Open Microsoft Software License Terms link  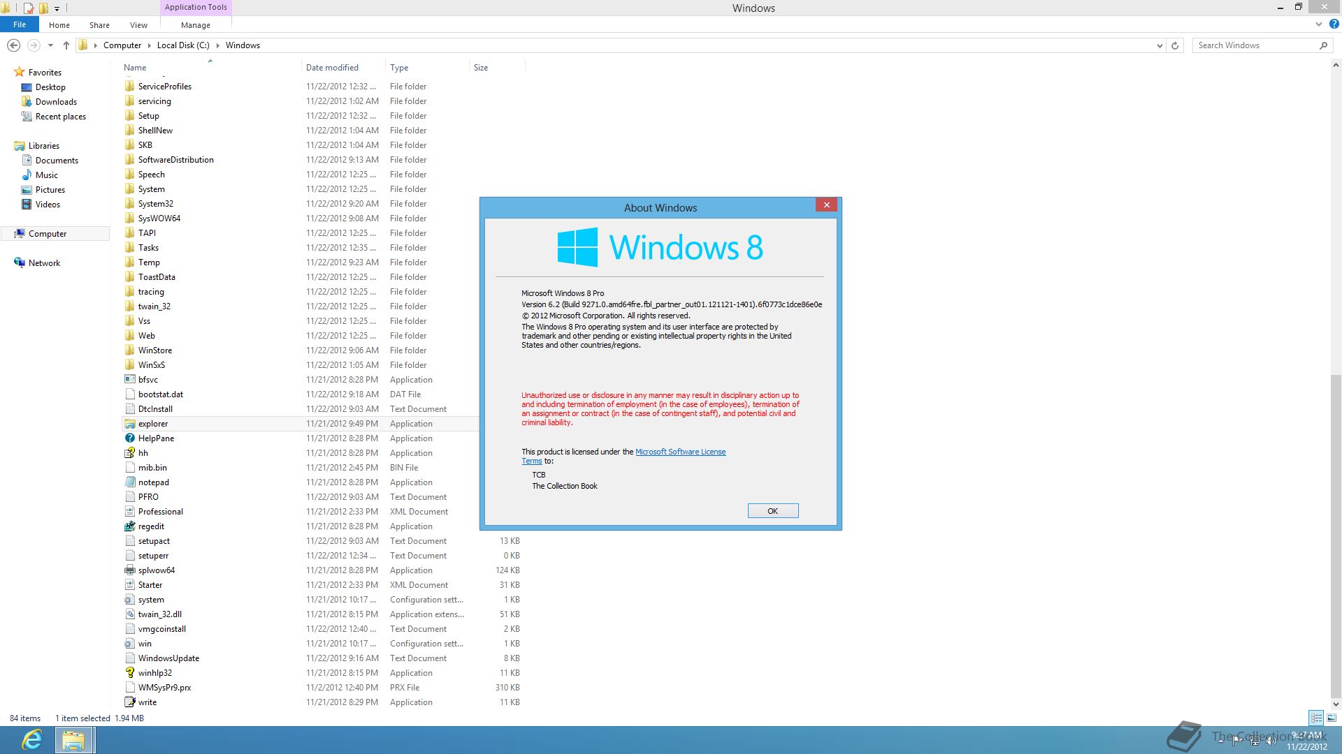point(680,452)
